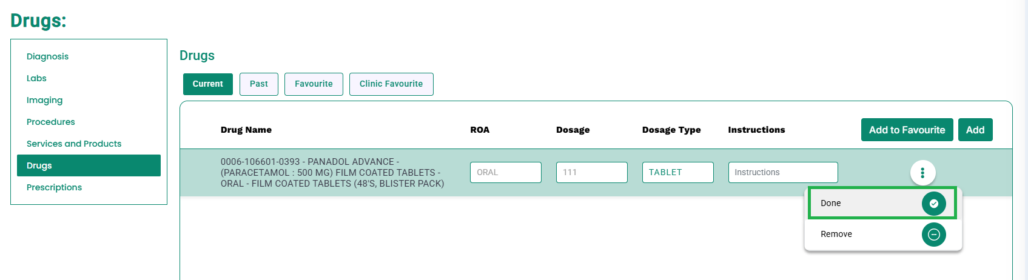Click the Add button
1028x280 pixels.
pos(975,130)
